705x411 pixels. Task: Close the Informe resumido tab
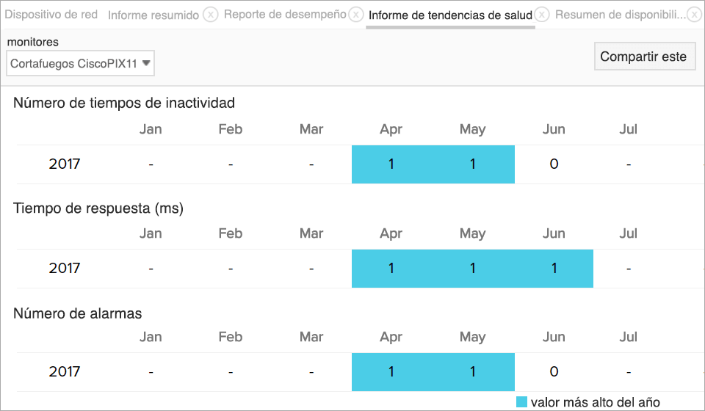210,15
